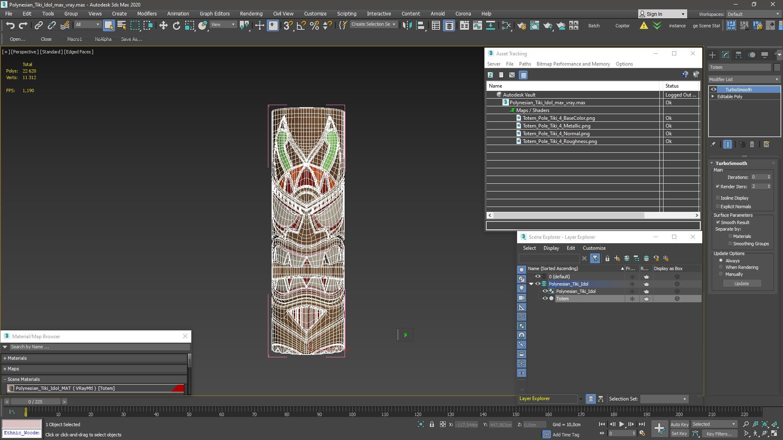Viewport: 783px width, 440px height.
Task: Click Remove modifier trash icon
Action: 752,144
